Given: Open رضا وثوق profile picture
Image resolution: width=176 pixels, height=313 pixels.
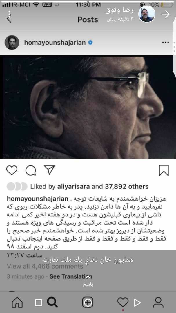Looking at the screenshot, I should 147,14.
